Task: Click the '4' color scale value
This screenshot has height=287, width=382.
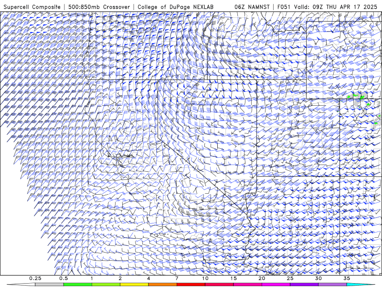Action: click(x=149, y=278)
